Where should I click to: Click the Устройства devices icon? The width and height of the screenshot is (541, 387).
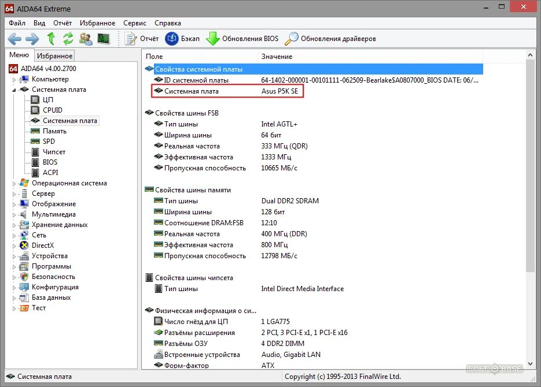24,256
